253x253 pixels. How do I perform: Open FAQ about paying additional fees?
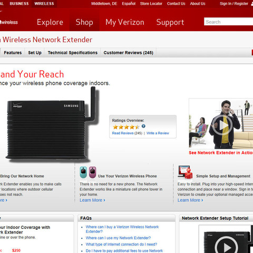[x=124, y=251]
